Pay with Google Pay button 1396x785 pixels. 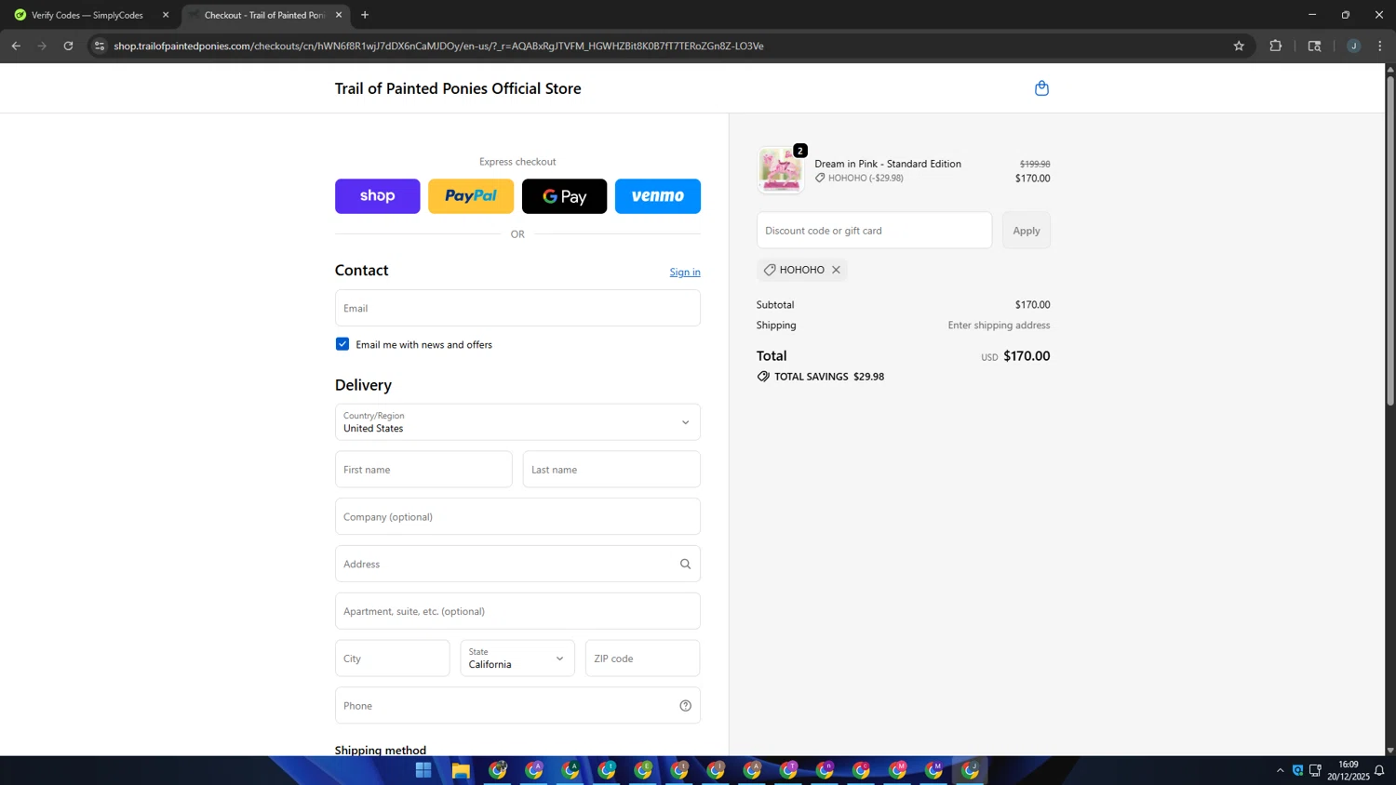[564, 196]
